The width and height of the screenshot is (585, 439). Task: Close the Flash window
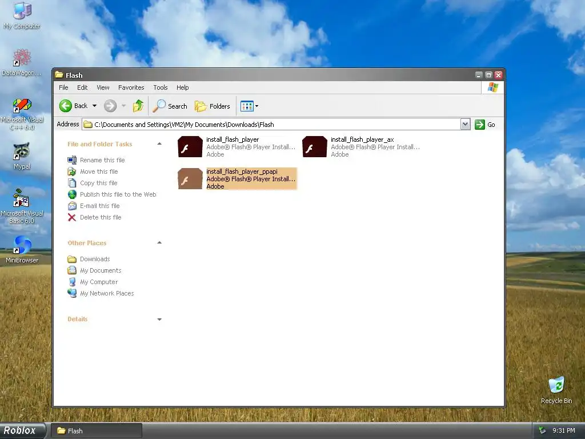[x=498, y=75]
